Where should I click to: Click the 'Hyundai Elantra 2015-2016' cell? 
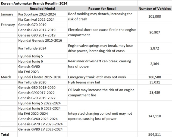[x=40, y=77]
